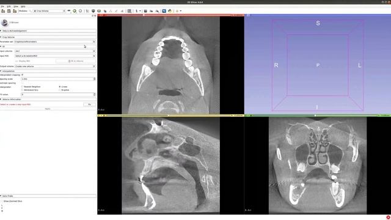Click the 3D Slicer logo

[x=4, y=23]
